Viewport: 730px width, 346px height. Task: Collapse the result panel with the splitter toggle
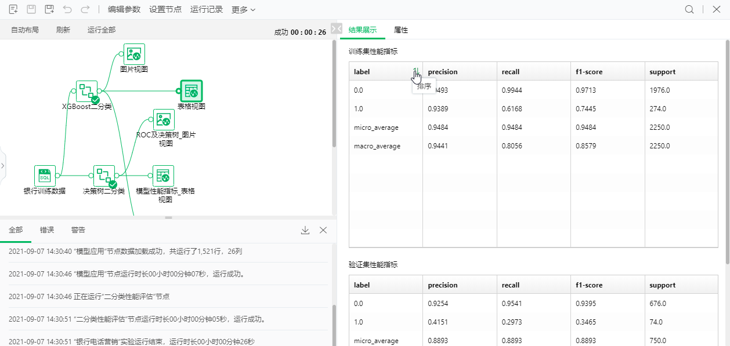point(336,28)
